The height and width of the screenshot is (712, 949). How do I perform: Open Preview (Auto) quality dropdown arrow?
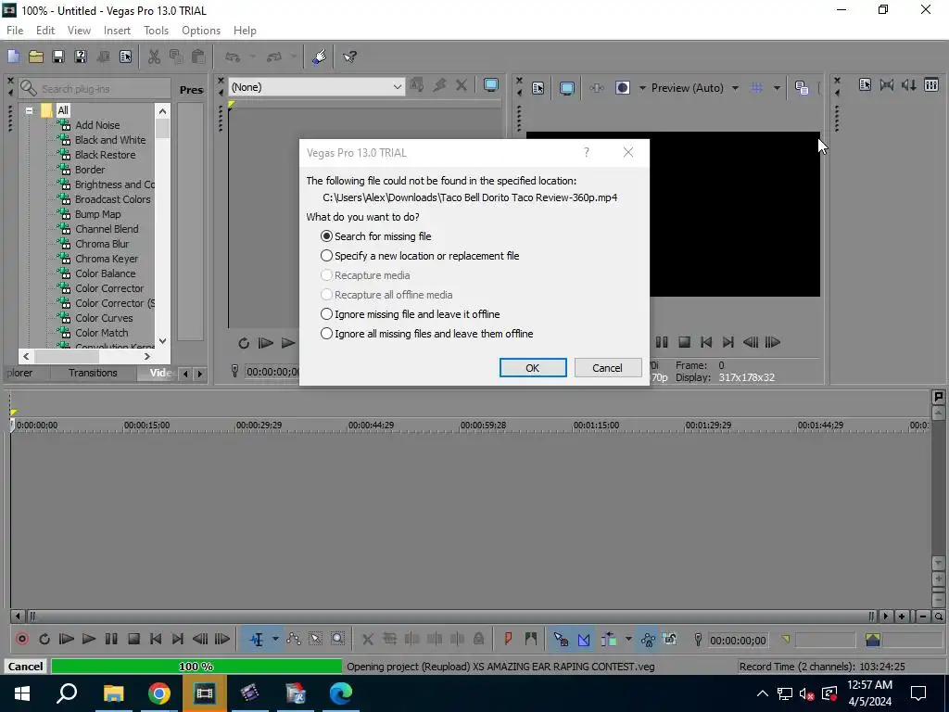[735, 88]
